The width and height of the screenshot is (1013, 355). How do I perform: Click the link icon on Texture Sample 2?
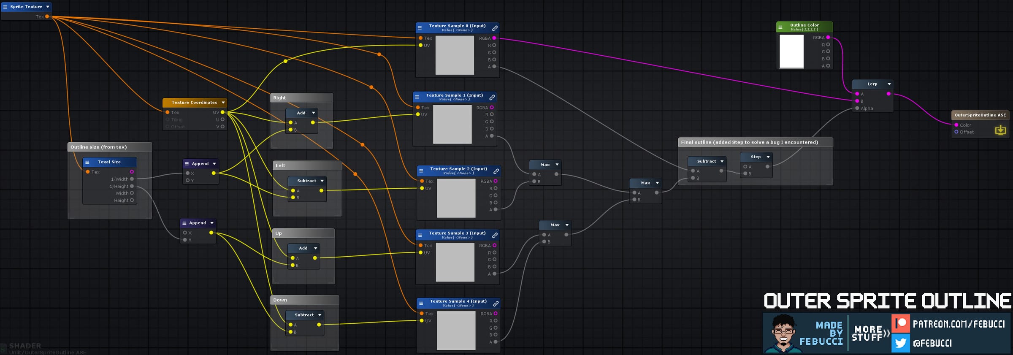pos(496,171)
